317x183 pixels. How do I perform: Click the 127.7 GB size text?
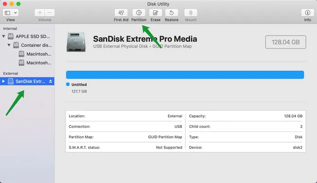79,91
